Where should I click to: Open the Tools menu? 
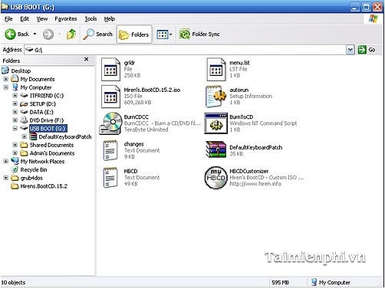[x=90, y=19]
